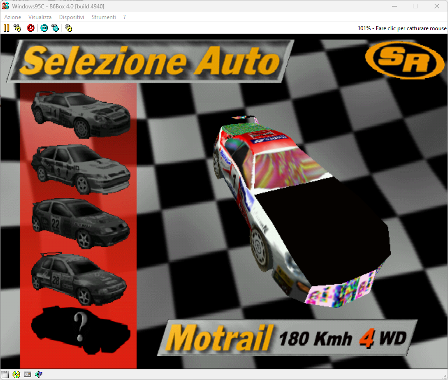Open the Strumenti menu
Screen dimensions: 448x380
[x=103, y=17]
